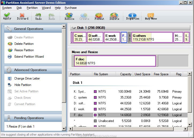Click the purple NTFS swatch for E: work
This screenshot has height=138, width=194.
95,109
